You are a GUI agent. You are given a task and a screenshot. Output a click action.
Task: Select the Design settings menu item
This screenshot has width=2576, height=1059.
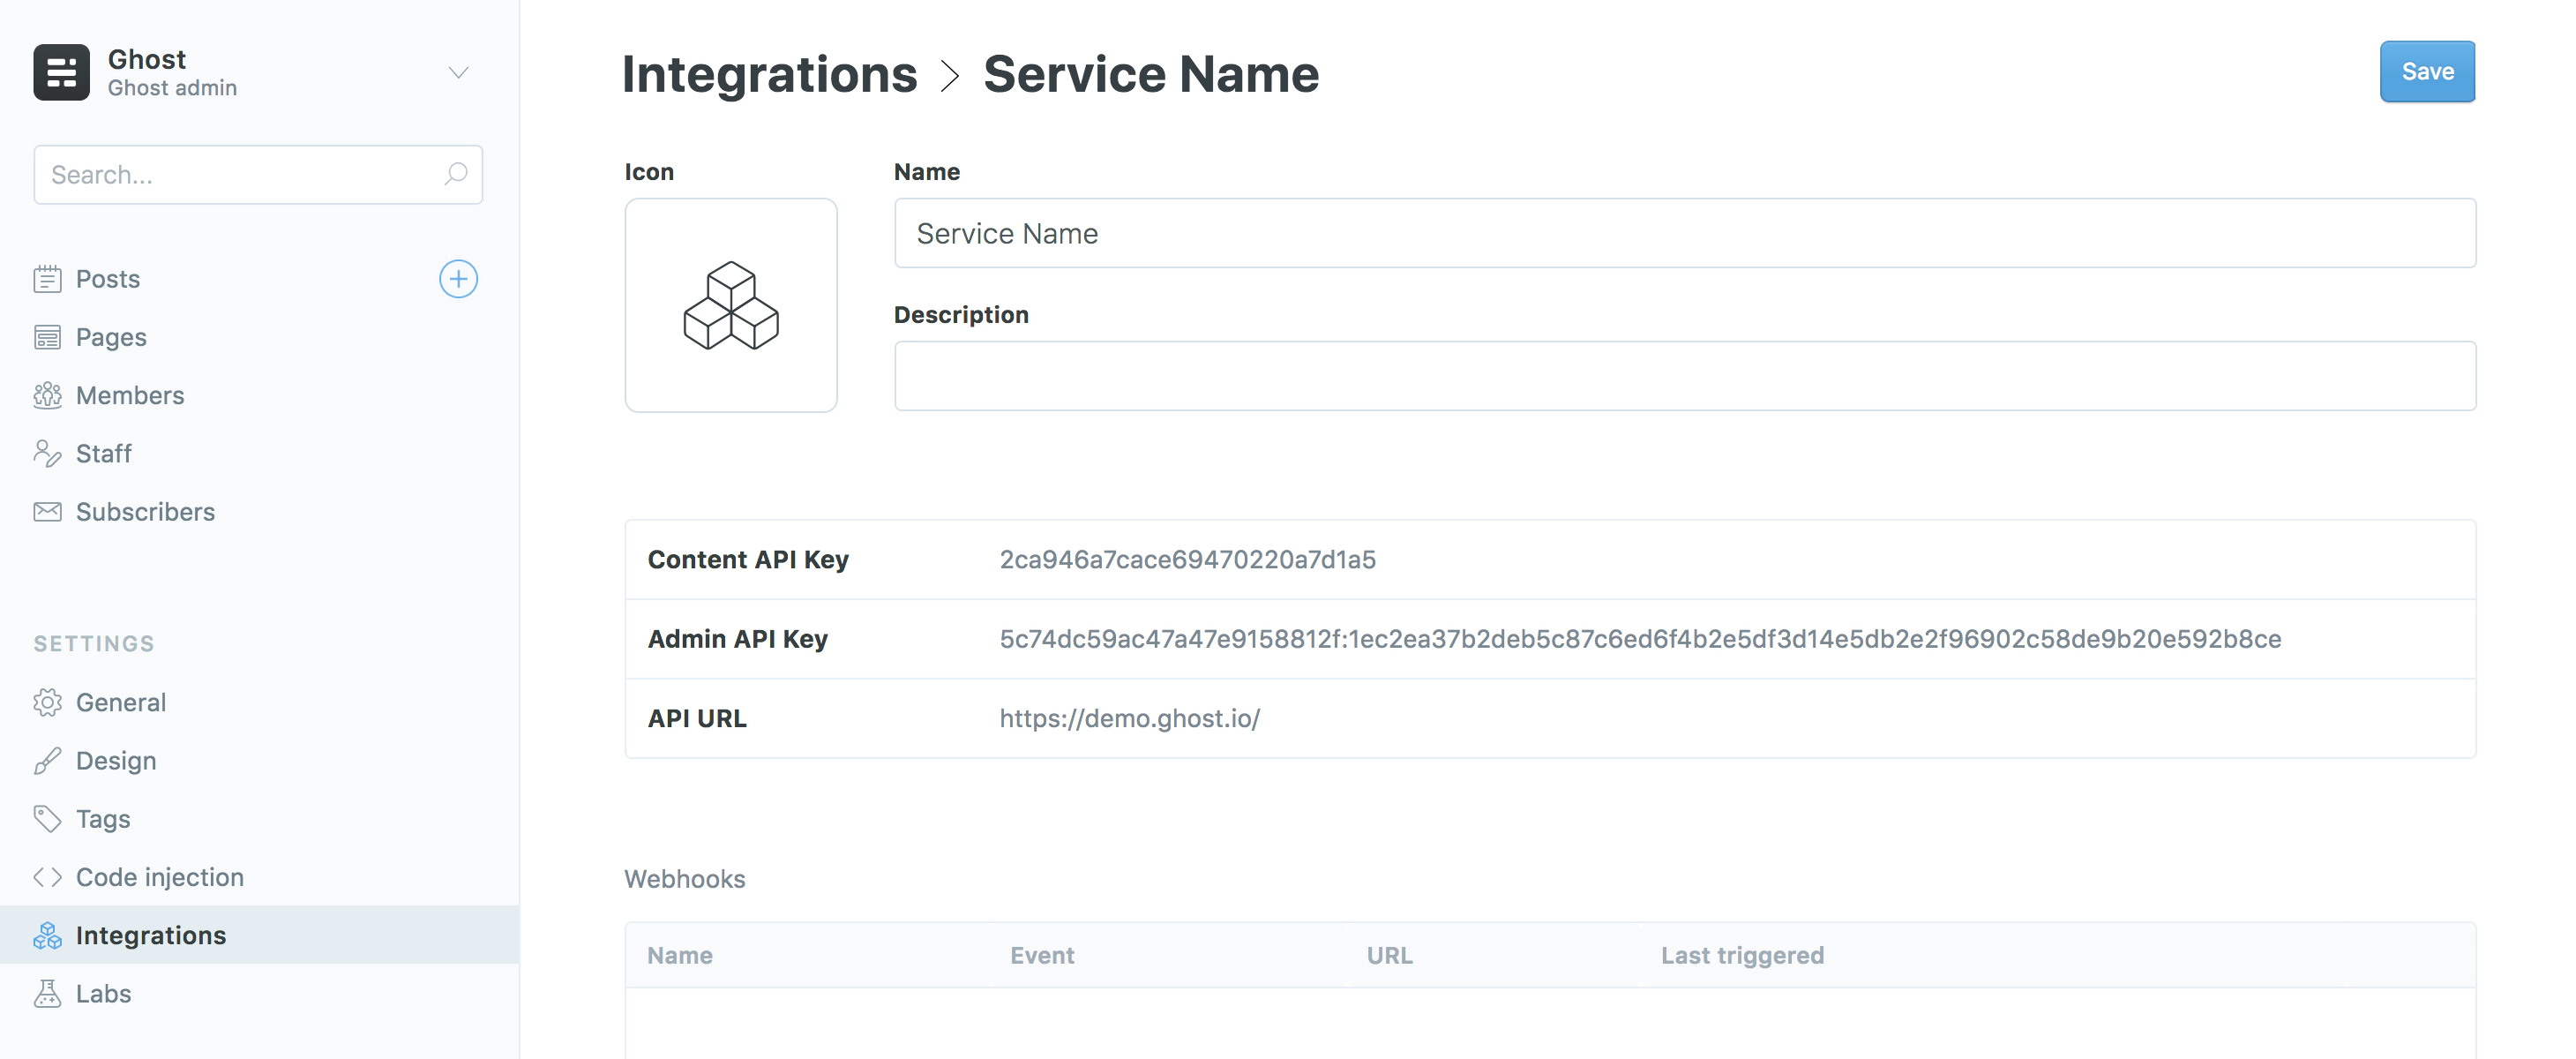[x=115, y=760]
